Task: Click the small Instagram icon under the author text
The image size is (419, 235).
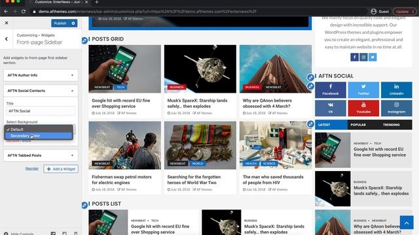Action: click(363, 57)
